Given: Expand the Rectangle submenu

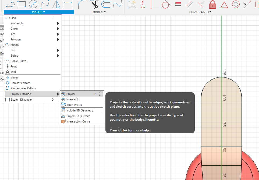Looking at the screenshot, I should [x=17, y=23].
